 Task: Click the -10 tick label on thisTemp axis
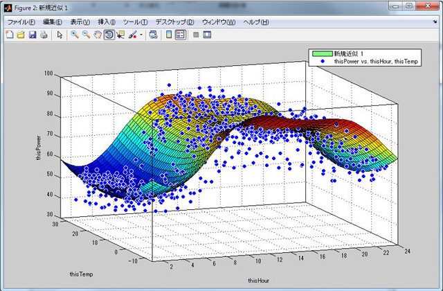click(x=133, y=261)
